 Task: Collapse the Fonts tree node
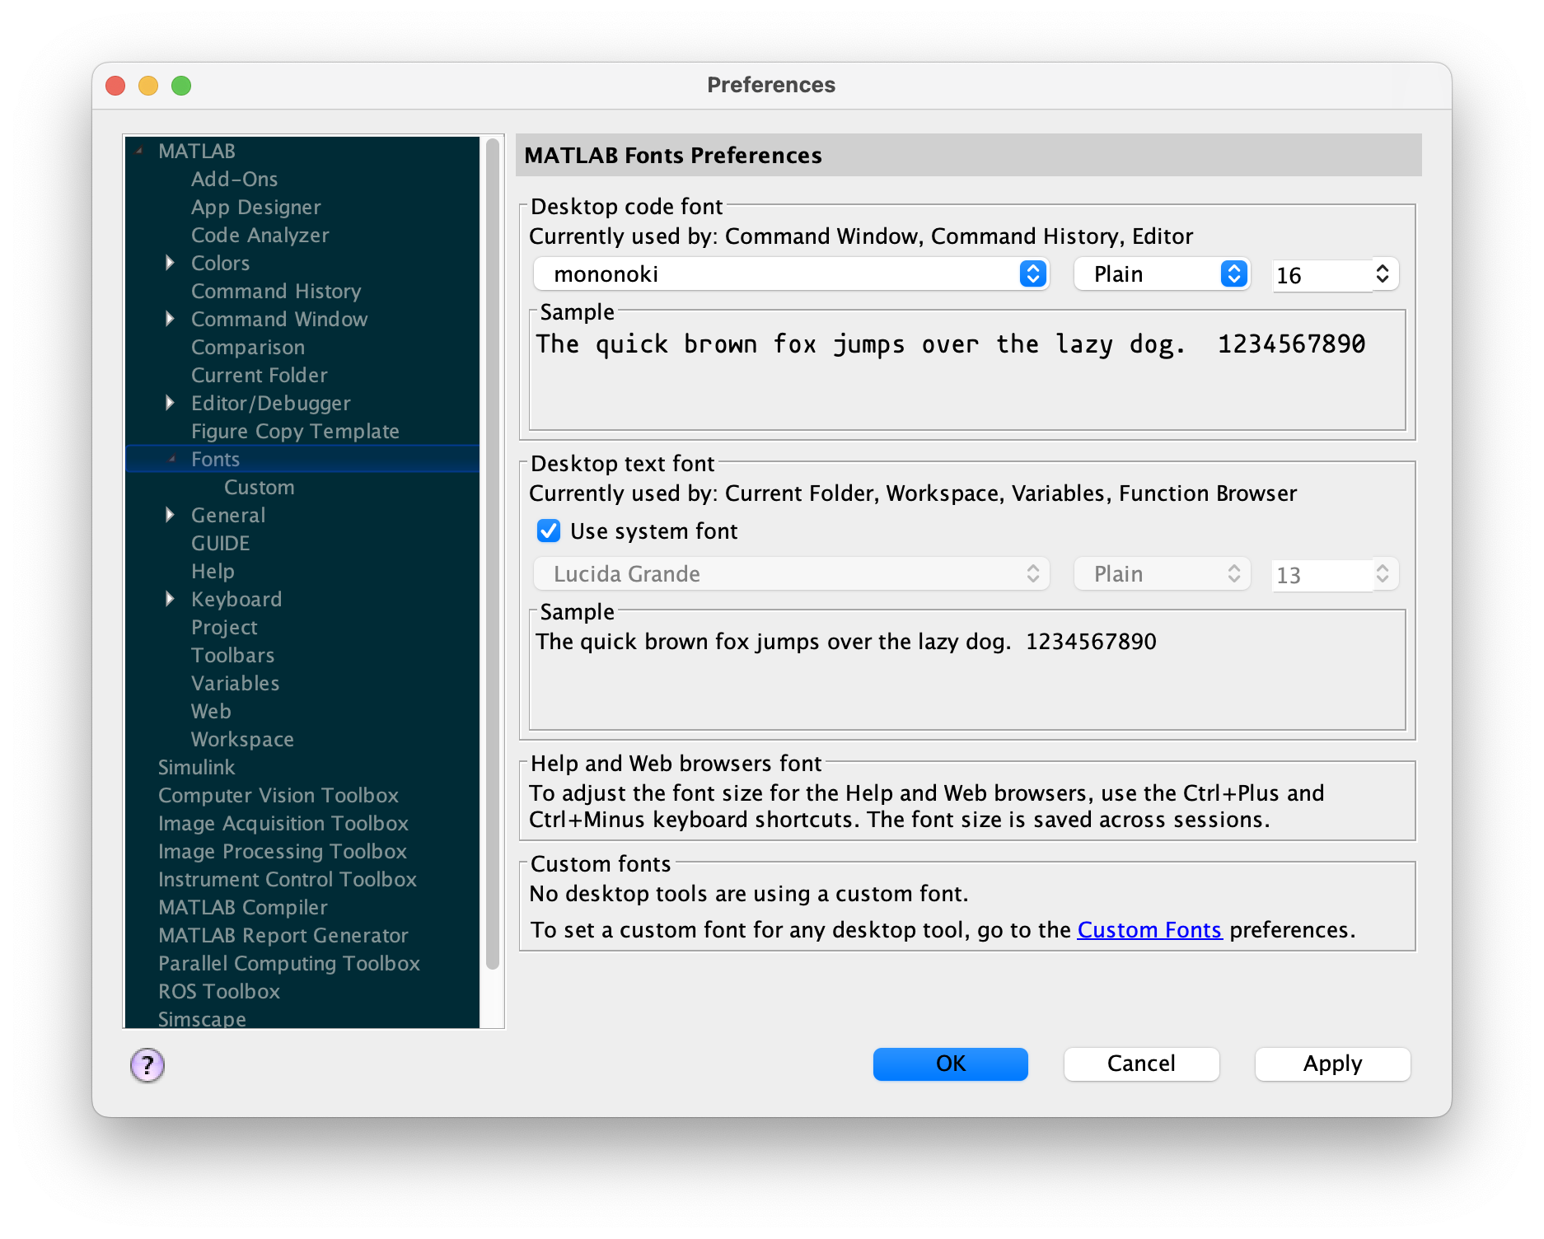(x=171, y=459)
